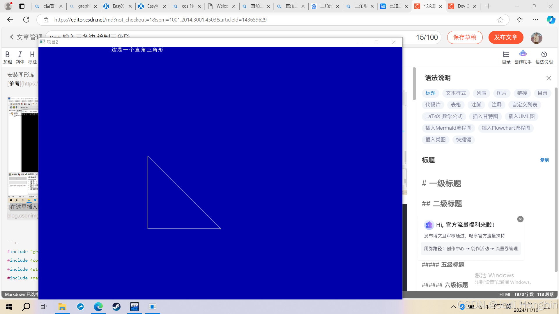559x314 pixels.
Task: Open the 创作助手 robot assistant icon
Action: click(x=523, y=57)
